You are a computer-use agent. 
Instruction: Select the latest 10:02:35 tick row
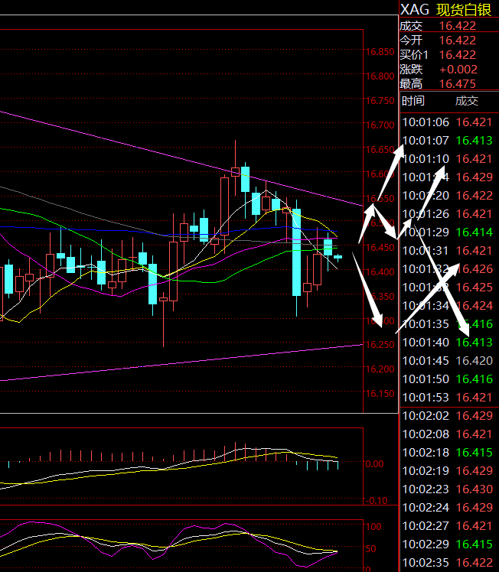[448, 563]
